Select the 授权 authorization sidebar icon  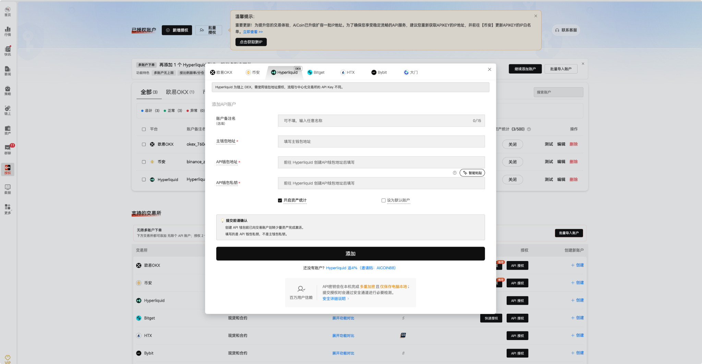(x=8, y=169)
